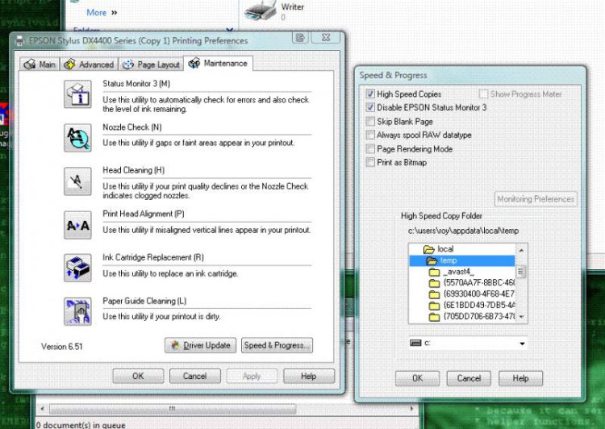This screenshot has height=429, width=605.
Task: Select folder starting with {705DD706
Action: [472, 317]
